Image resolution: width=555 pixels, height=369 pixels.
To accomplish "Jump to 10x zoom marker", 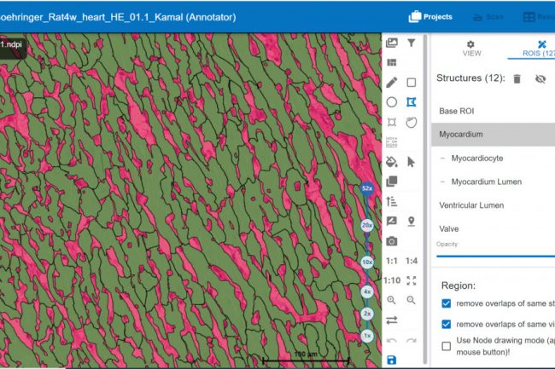I will (x=367, y=262).
